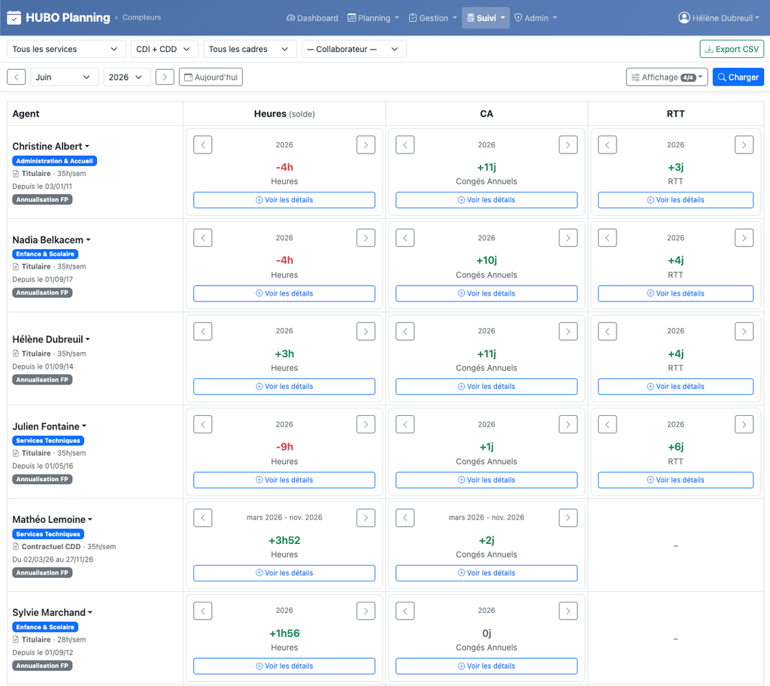Viewport: 770px width, 686px height.
Task: Next year in Julien Fontaine Heures card
Action: coord(366,424)
